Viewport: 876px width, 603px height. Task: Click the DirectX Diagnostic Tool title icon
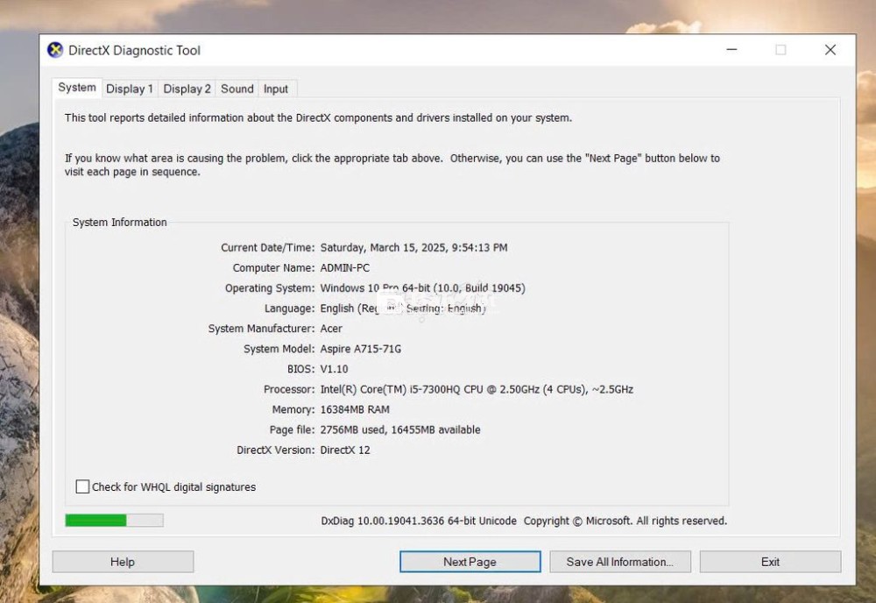pos(54,50)
